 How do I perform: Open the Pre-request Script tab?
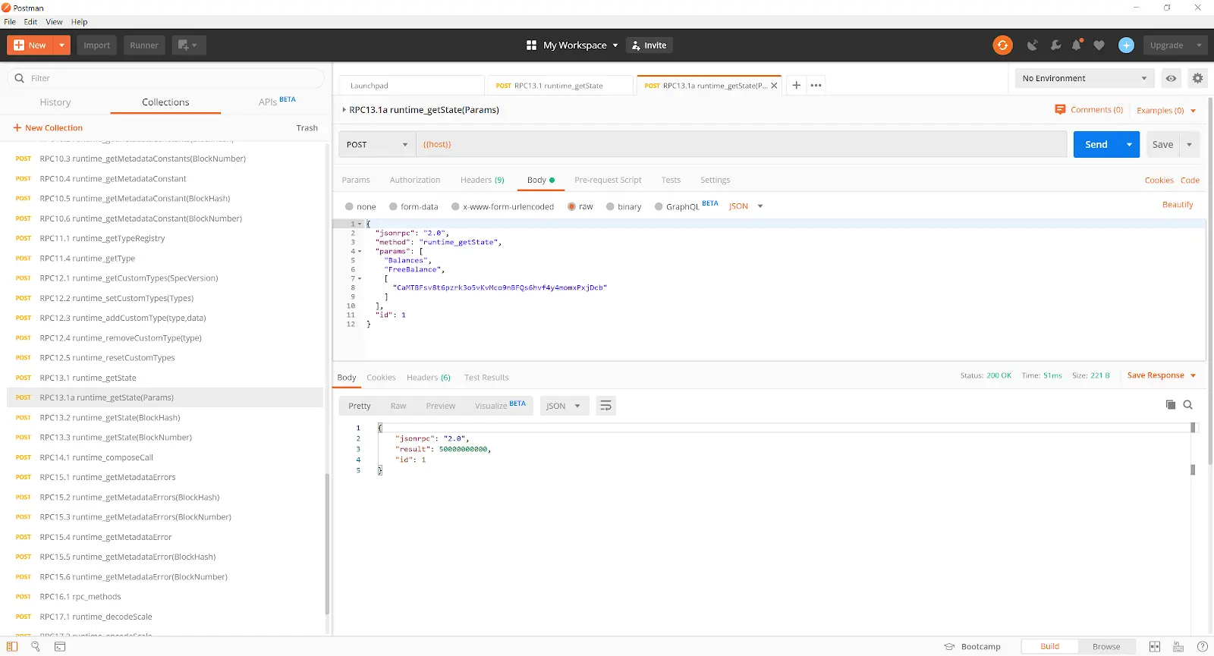click(x=608, y=180)
